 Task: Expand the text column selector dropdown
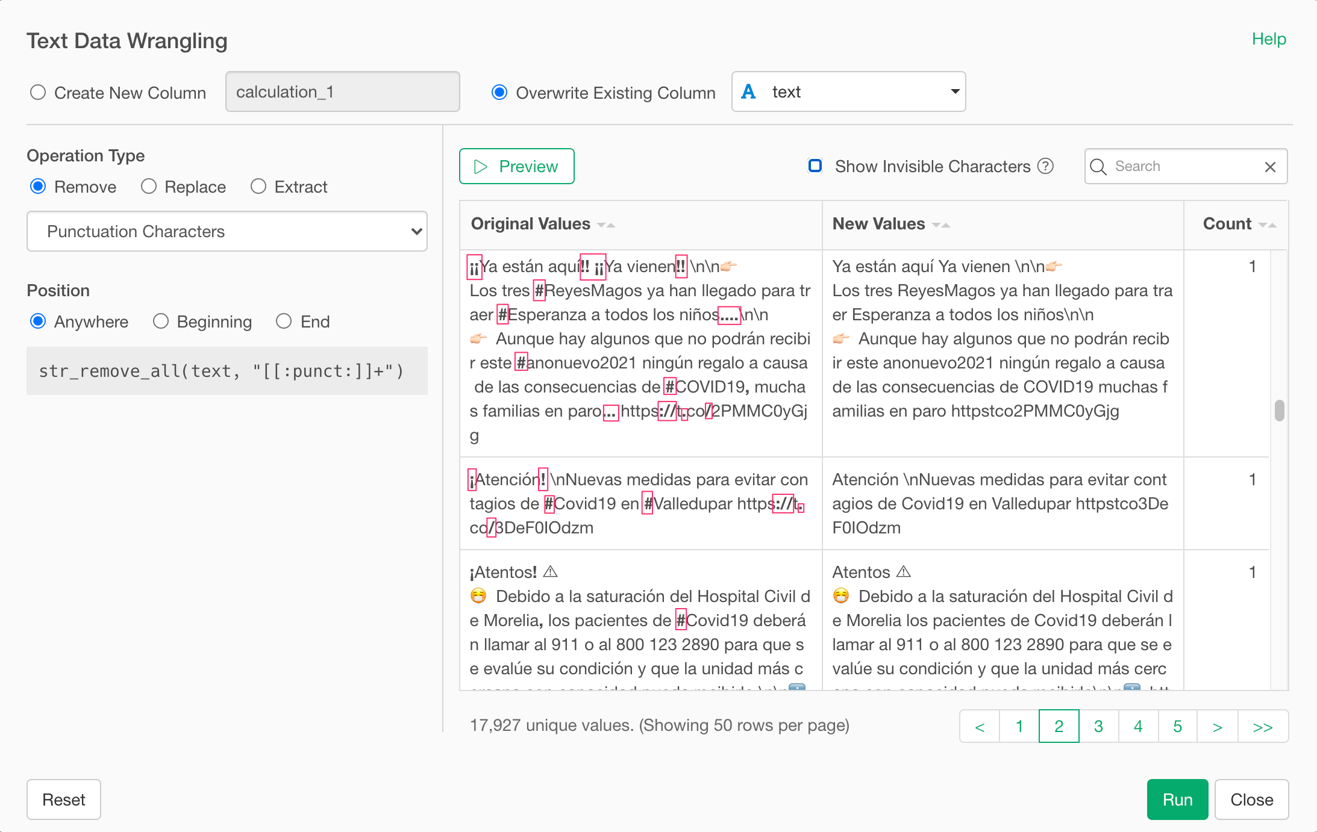point(848,92)
